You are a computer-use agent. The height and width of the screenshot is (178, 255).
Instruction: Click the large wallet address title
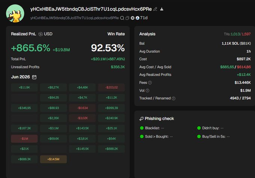[x=91, y=9]
